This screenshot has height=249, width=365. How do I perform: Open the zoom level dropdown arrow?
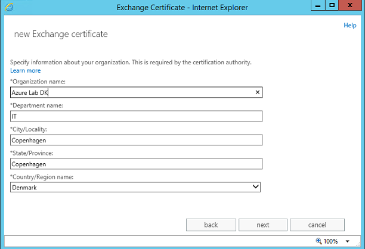click(x=347, y=241)
